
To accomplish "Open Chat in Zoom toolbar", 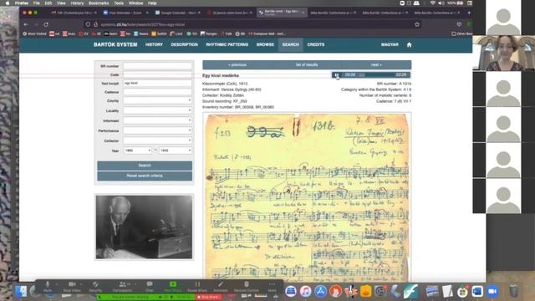I will point(150,286).
